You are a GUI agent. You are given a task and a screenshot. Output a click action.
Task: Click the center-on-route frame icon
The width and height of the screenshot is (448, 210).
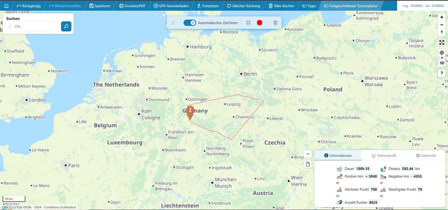point(248,23)
